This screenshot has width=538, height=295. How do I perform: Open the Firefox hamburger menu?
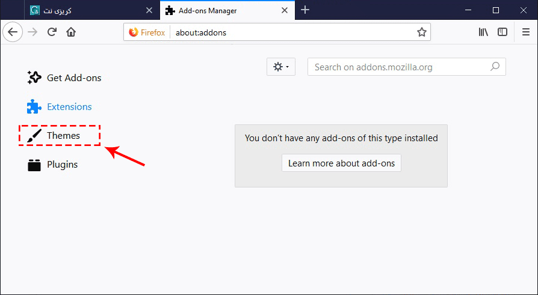pos(525,32)
